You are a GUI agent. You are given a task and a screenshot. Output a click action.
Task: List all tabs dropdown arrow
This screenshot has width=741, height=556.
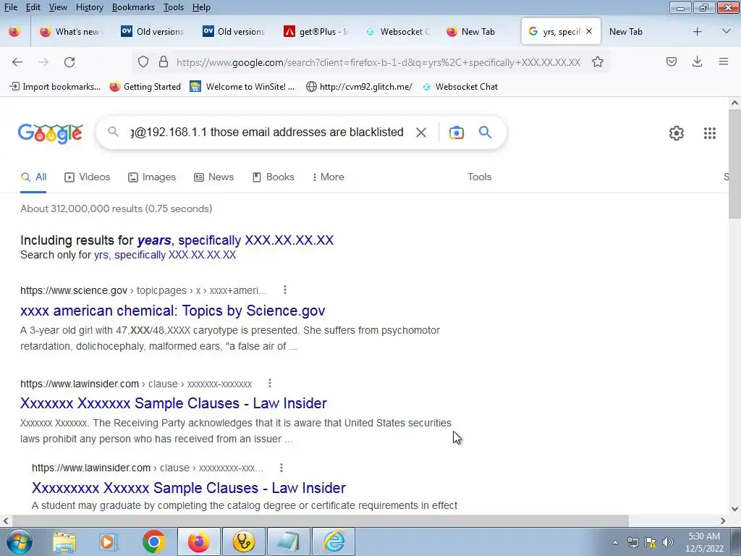tap(727, 32)
